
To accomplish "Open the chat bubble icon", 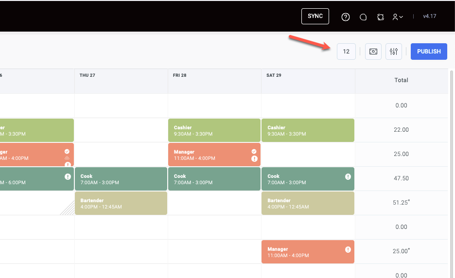I will (363, 17).
